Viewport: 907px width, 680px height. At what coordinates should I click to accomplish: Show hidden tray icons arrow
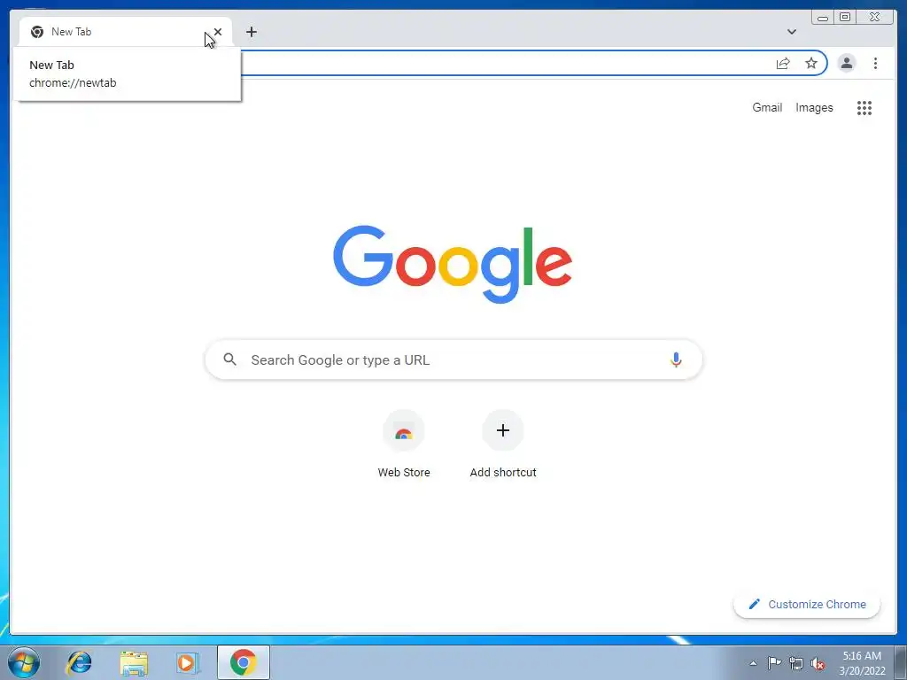[753, 663]
